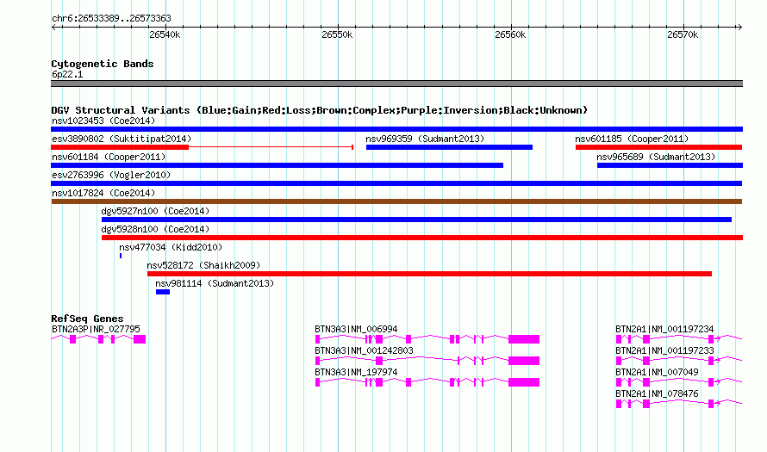Select nsv965689 (Sudmant2013) label
Viewport: 767px width, 452px height.
click(656, 157)
